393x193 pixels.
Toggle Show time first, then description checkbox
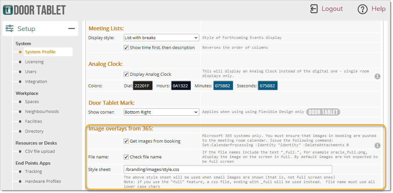coord(126,47)
